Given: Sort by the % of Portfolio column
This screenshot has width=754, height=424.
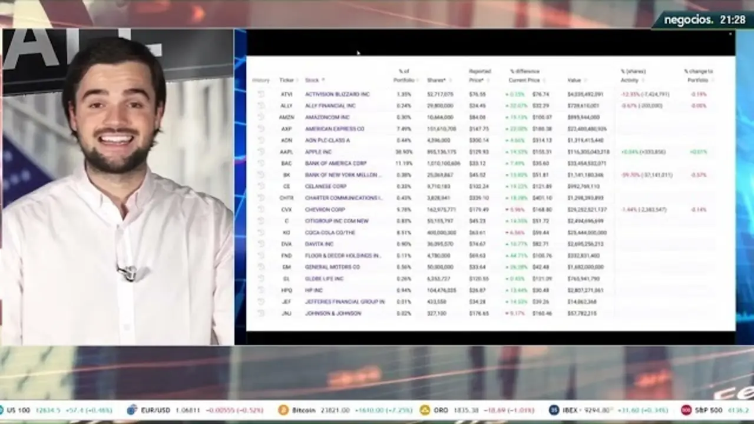Looking at the screenshot, I should (x=404, y=76).
